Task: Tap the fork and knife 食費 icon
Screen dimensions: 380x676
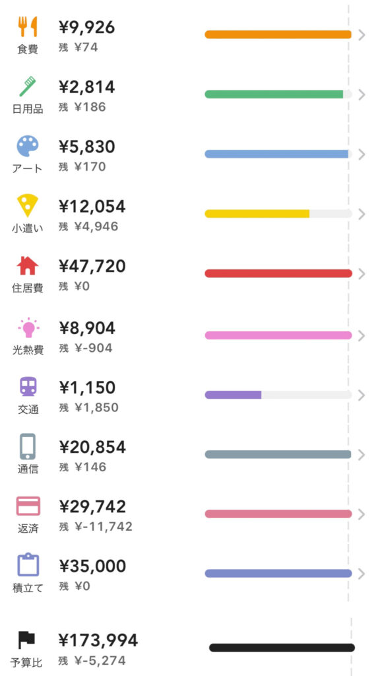Action: coord(28,26)
